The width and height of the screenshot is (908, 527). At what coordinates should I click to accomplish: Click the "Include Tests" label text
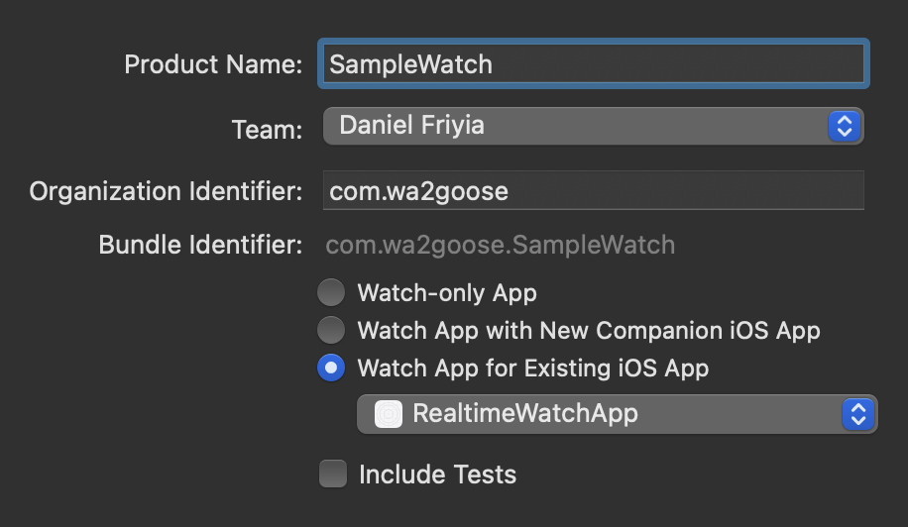pyautogui.click(x=437, y=474)
